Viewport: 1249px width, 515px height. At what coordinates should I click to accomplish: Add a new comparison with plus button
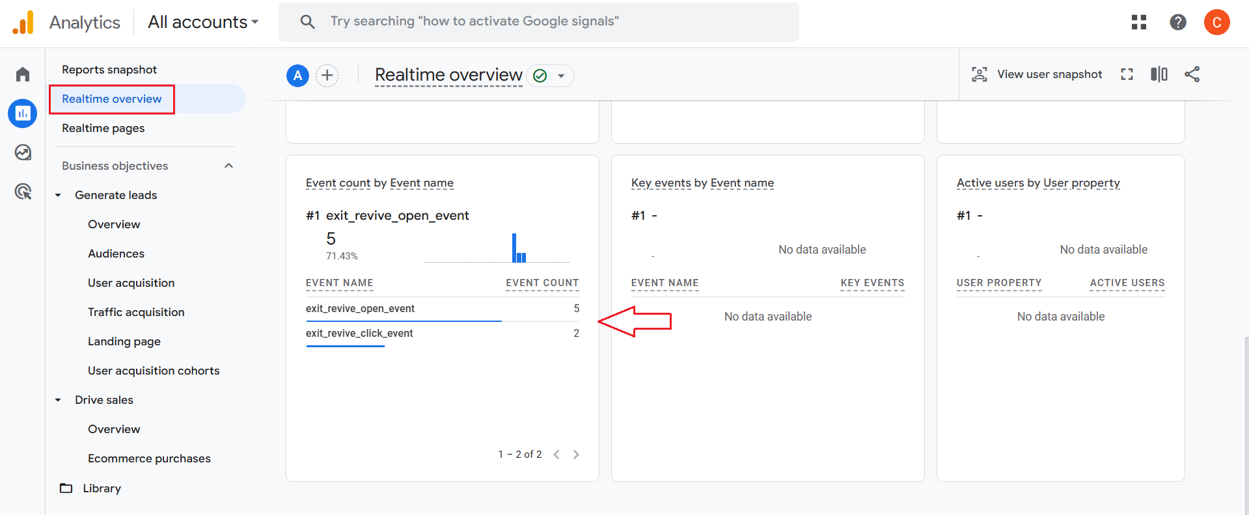click(x=327, y=75)
